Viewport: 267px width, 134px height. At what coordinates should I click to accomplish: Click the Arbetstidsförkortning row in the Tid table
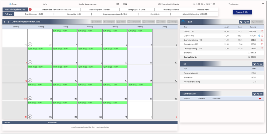pos(222,82)
